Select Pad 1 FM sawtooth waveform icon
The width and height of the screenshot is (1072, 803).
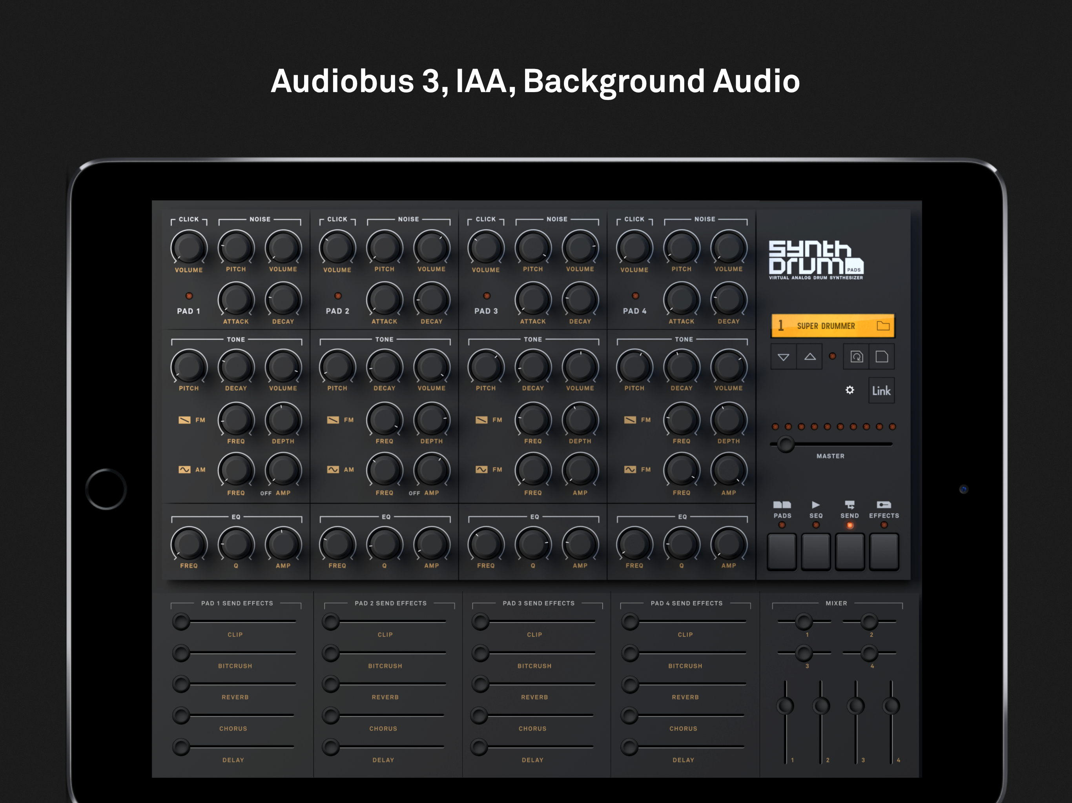(184, 420)
